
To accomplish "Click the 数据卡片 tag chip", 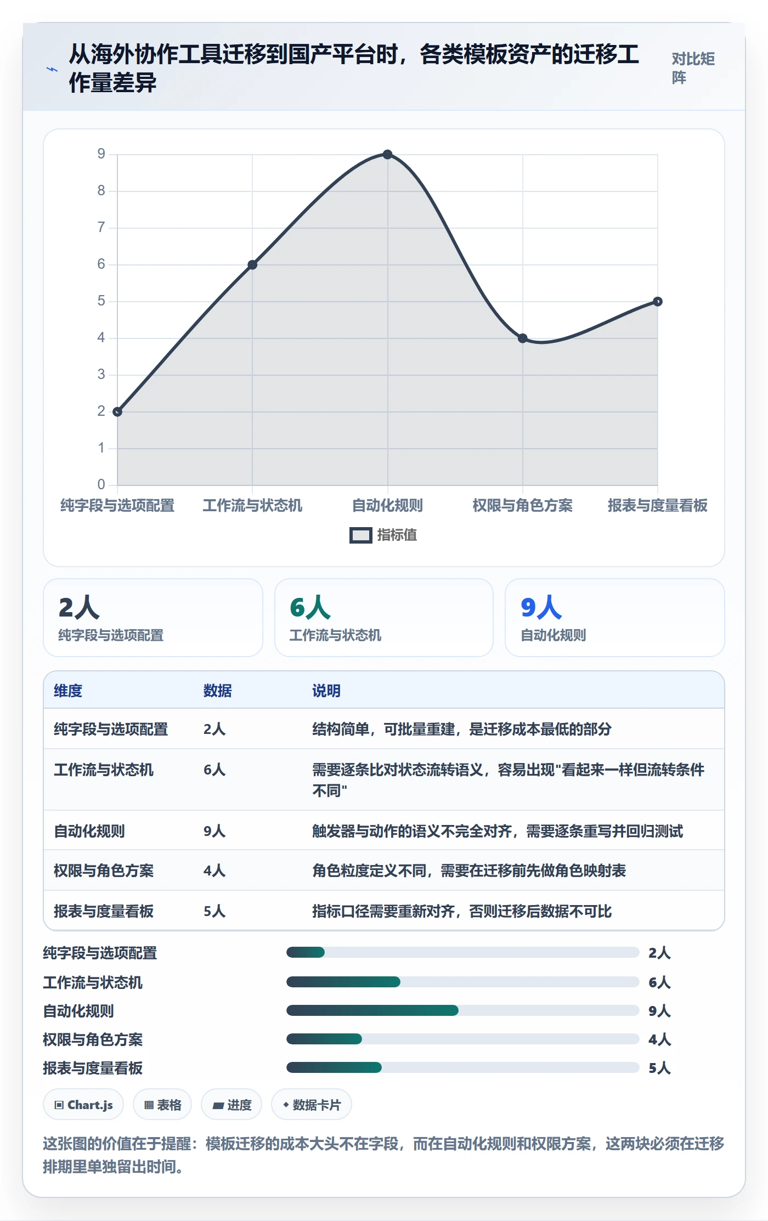I will 312,1105.
